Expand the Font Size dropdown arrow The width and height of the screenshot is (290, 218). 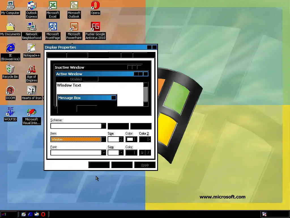121,152
